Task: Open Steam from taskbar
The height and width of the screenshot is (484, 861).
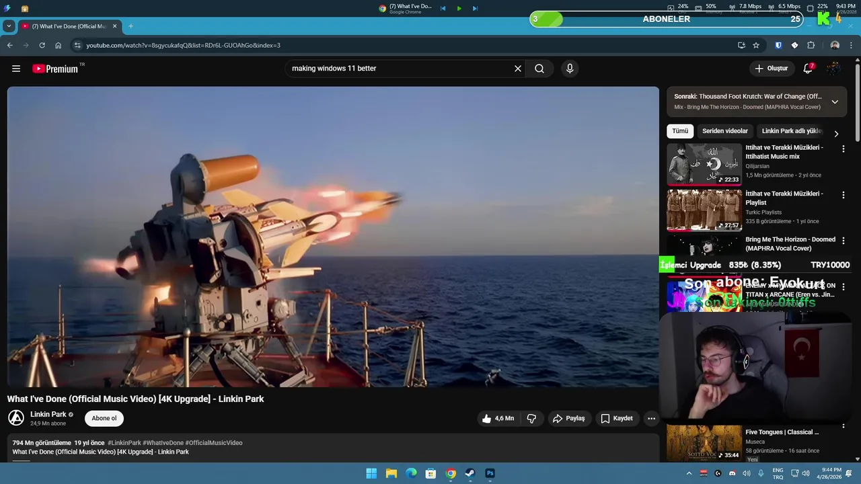Action: (470, 473)
